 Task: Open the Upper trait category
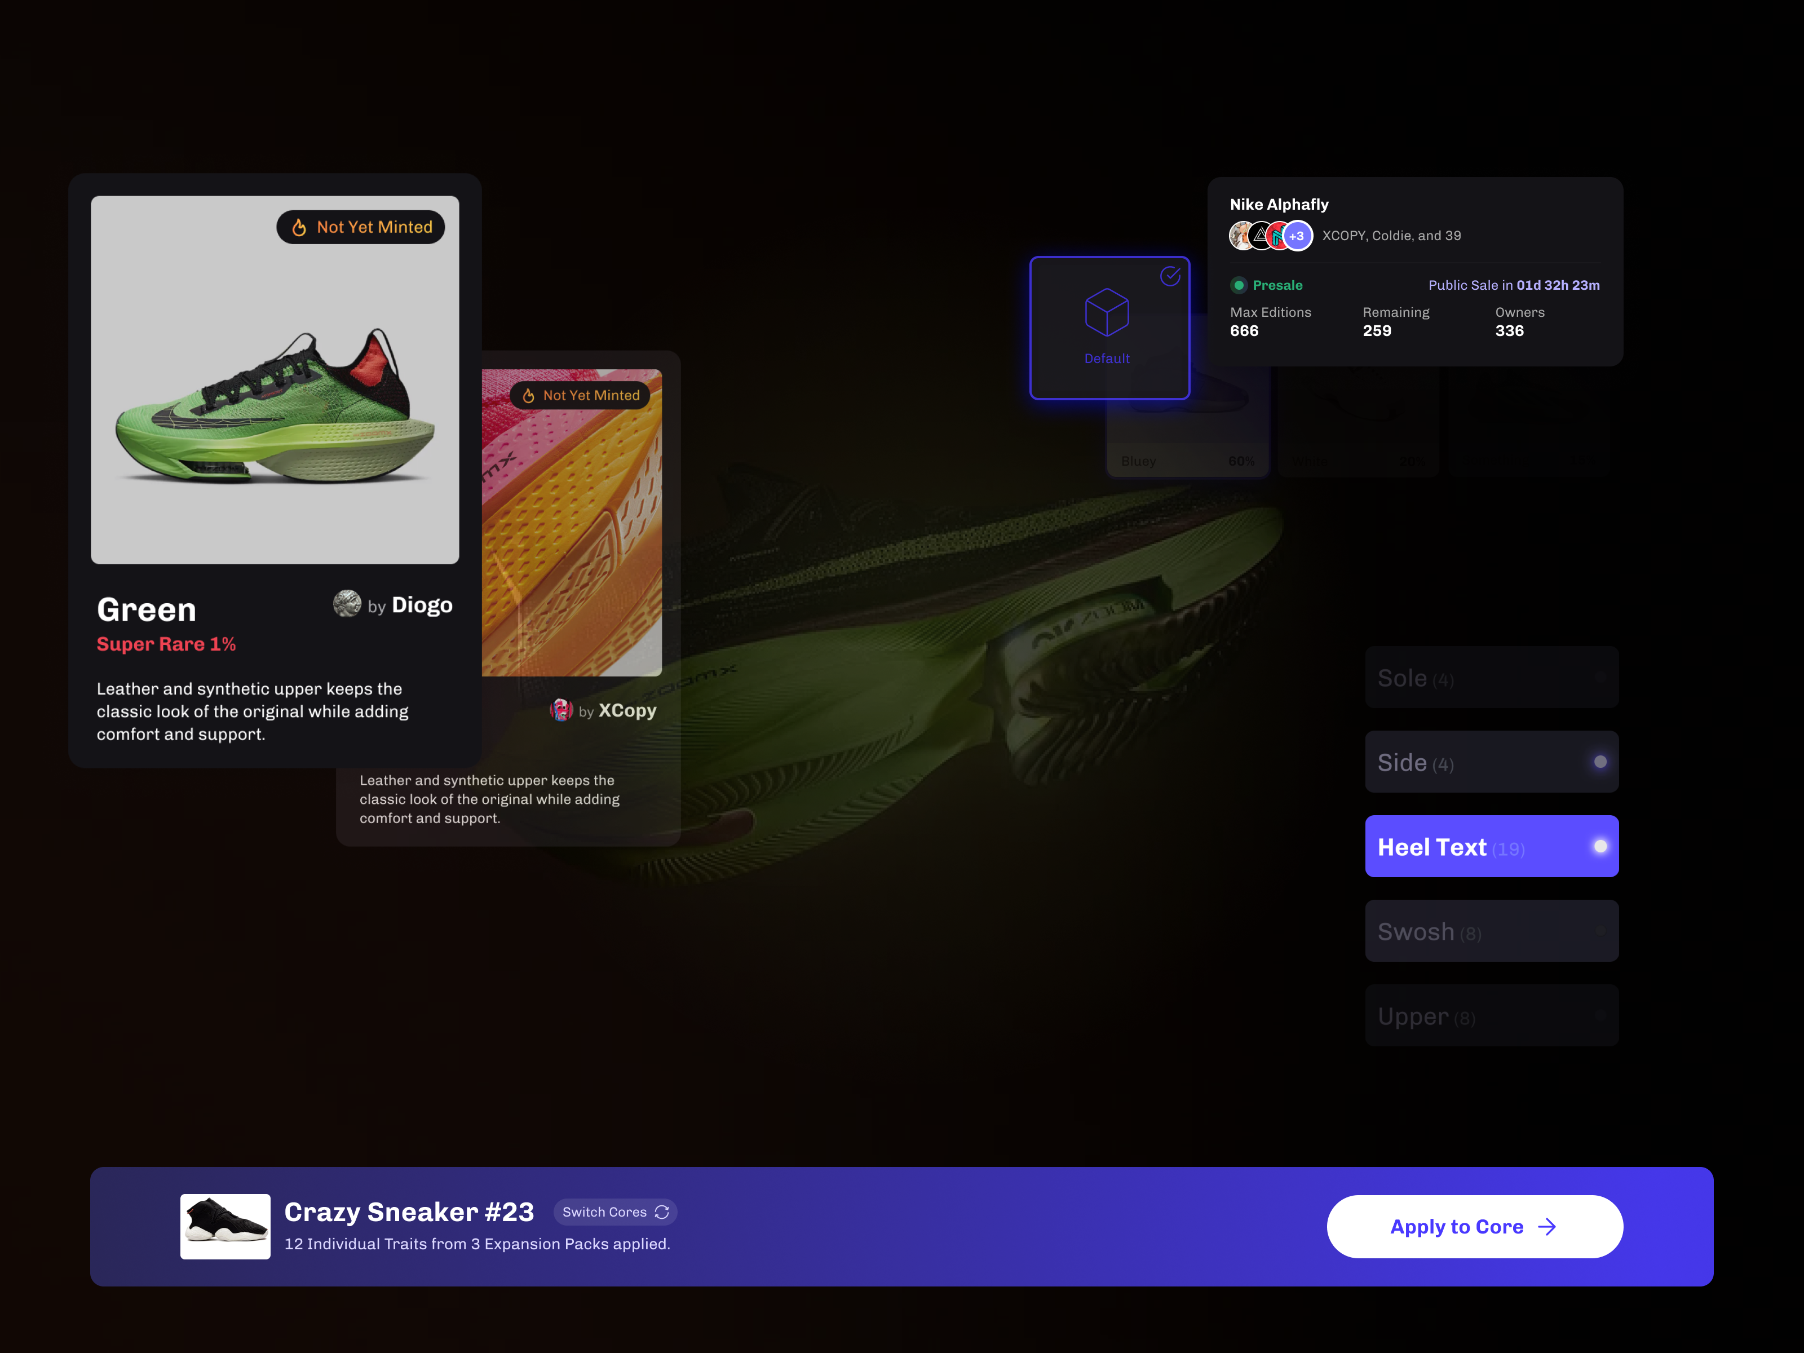click(x=1491, y=1016)
